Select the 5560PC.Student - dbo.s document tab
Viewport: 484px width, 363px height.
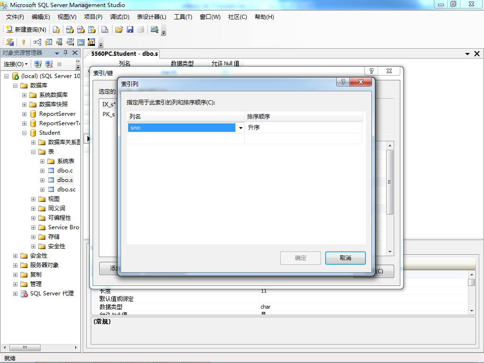coord(124,54)
